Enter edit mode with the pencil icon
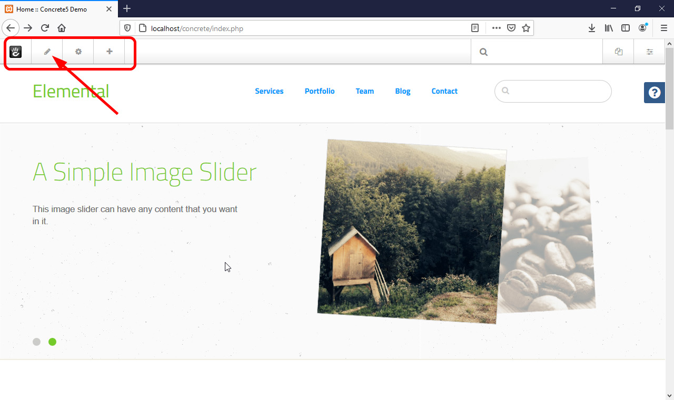Screen dimensions: 674x400 click(47, 52)
